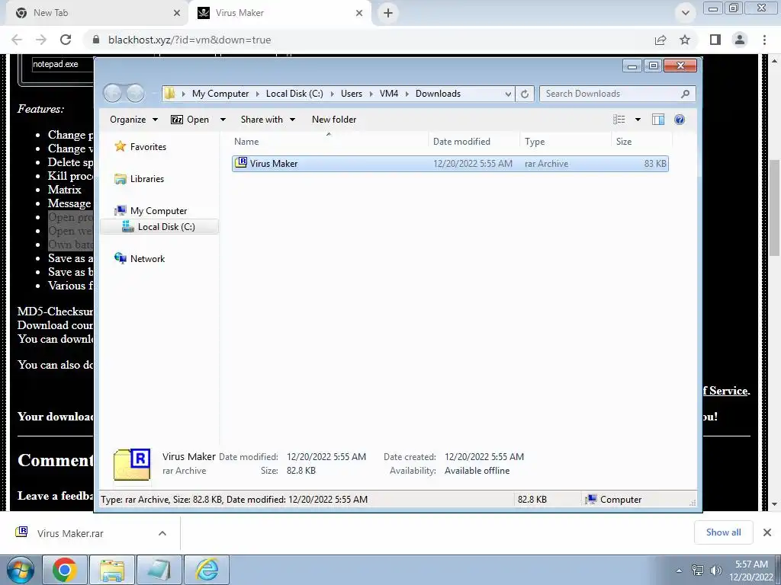Select the Virus Maker browser tab
Viewport: 781px width, 585px height.
click(279, 13)
